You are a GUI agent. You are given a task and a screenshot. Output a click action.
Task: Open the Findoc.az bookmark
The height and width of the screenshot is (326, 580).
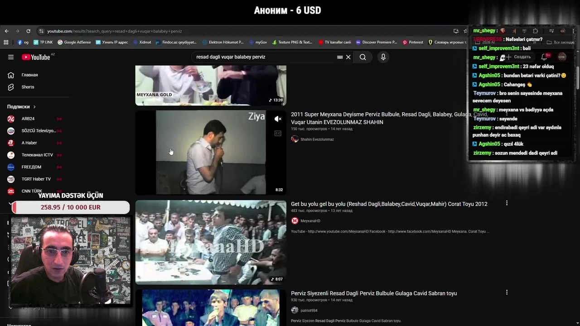pyautogui.click(x=176, y=42)
